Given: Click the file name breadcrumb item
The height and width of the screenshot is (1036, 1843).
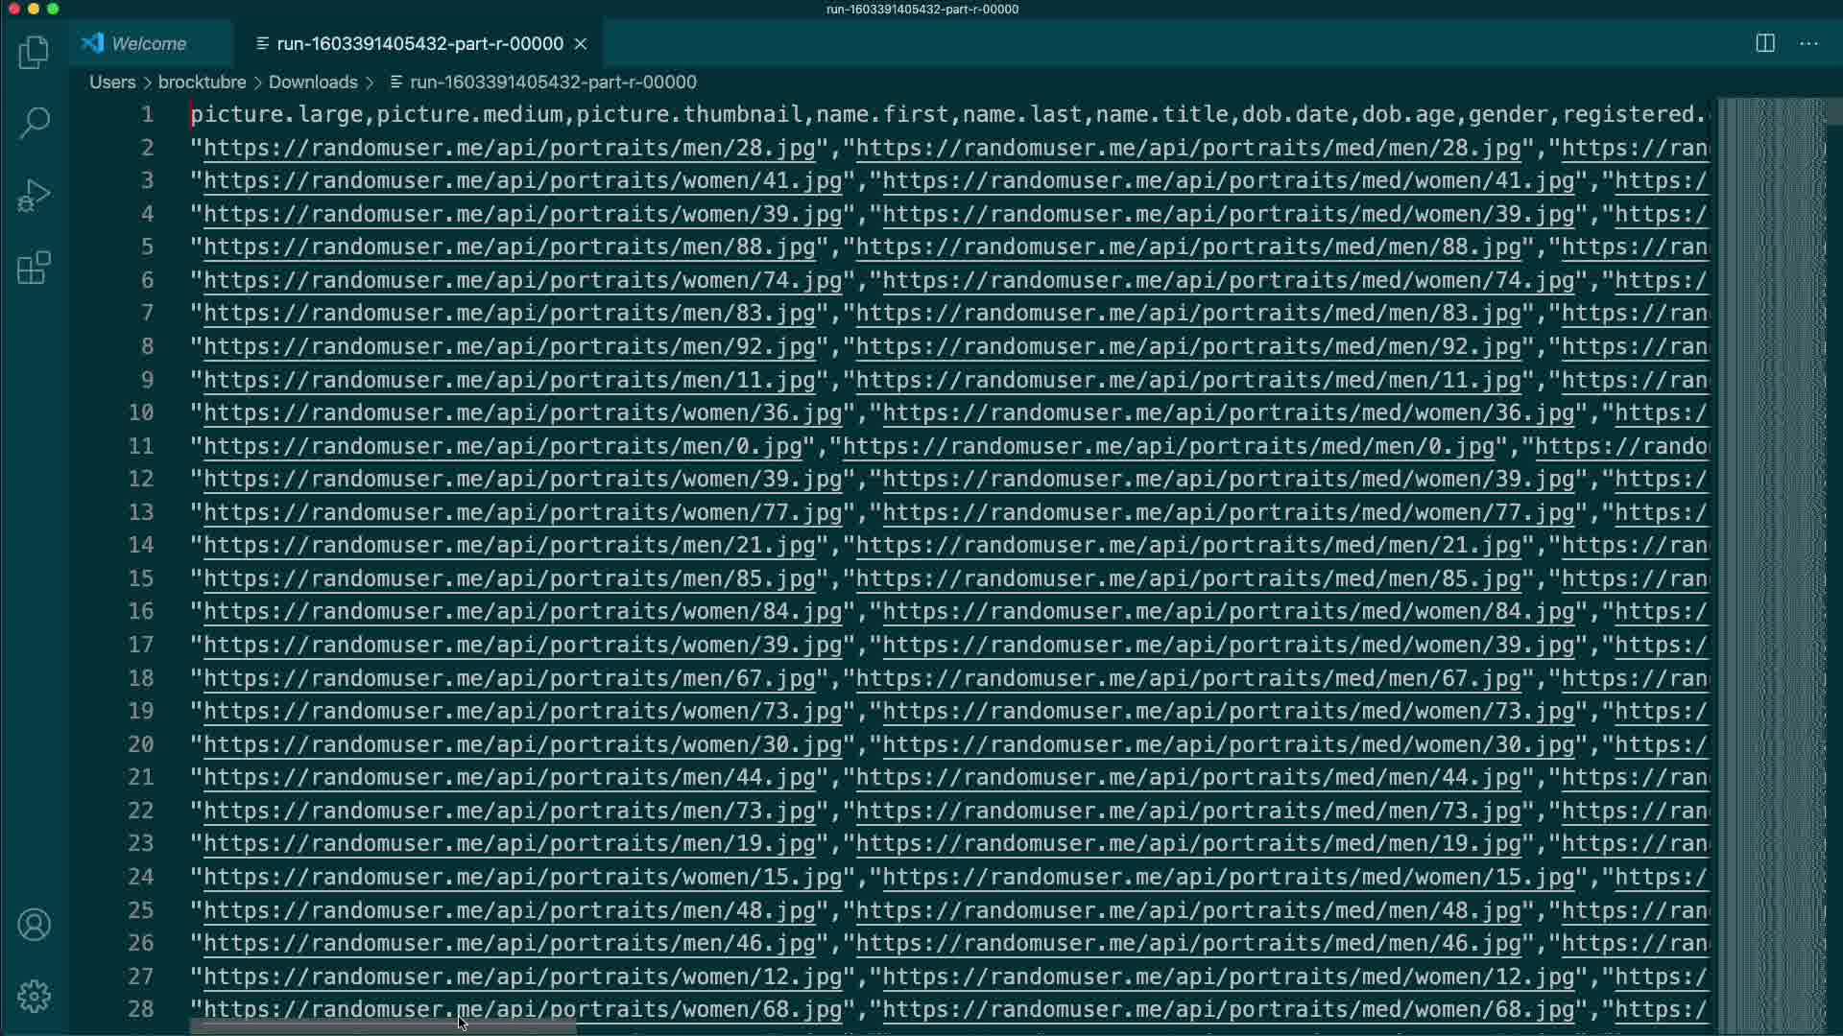Looking at the screenshot, I should [553, 82].
